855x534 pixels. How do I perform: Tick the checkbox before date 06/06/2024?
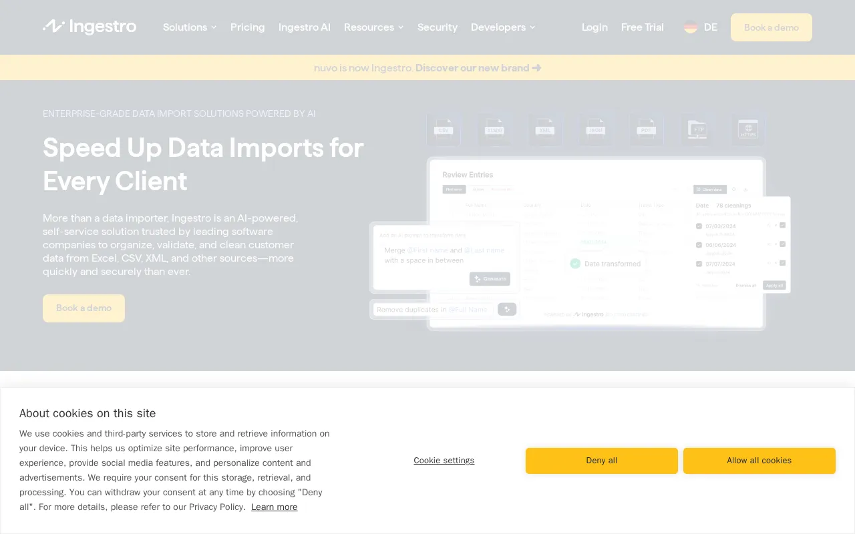pyautogui.click(x=699, y=245)
